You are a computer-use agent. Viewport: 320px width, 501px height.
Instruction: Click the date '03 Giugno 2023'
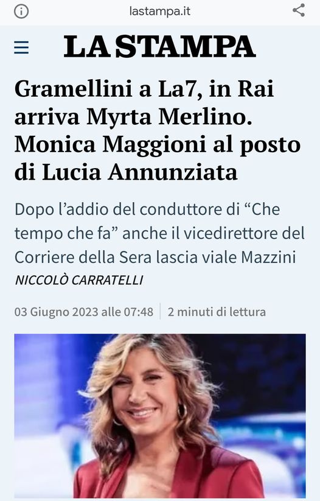click(56, 312)
